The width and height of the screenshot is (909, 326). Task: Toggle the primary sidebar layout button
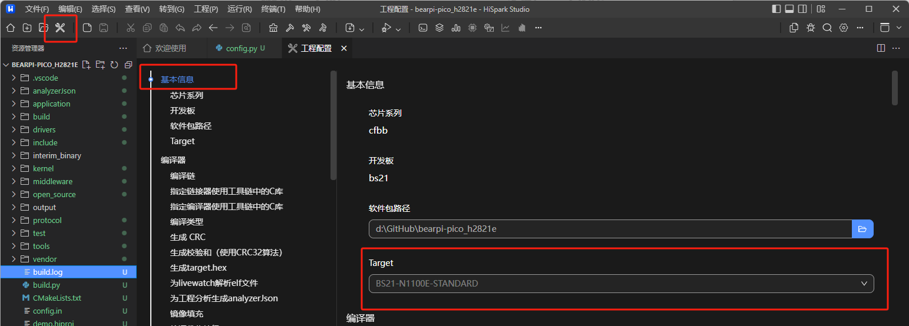coord(776,9)
